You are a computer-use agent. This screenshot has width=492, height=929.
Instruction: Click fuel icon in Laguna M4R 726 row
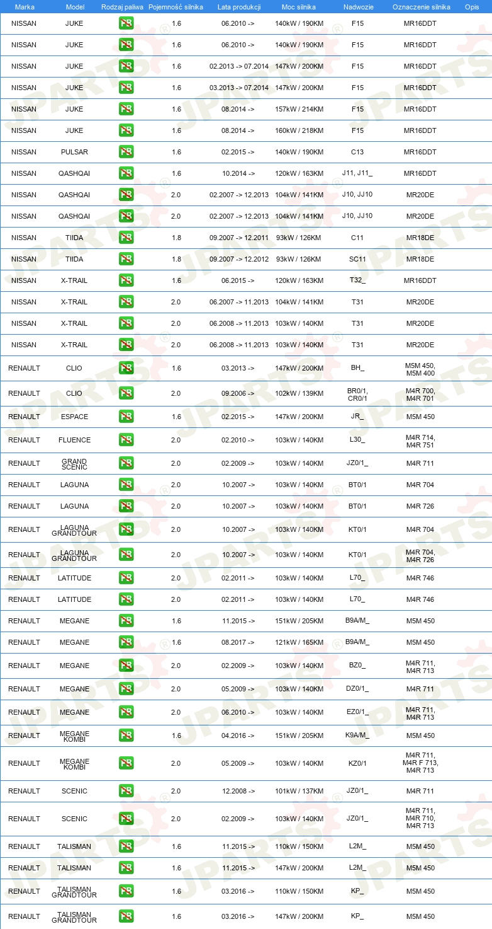pos(126,506)
